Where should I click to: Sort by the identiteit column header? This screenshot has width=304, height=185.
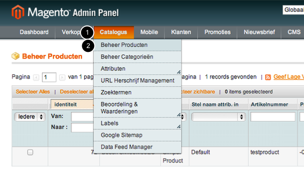(x=66, y=105)
